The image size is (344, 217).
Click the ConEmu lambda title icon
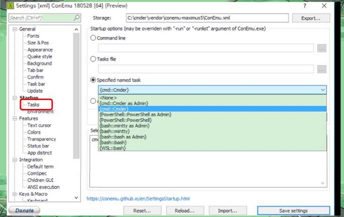pos(11,6)
